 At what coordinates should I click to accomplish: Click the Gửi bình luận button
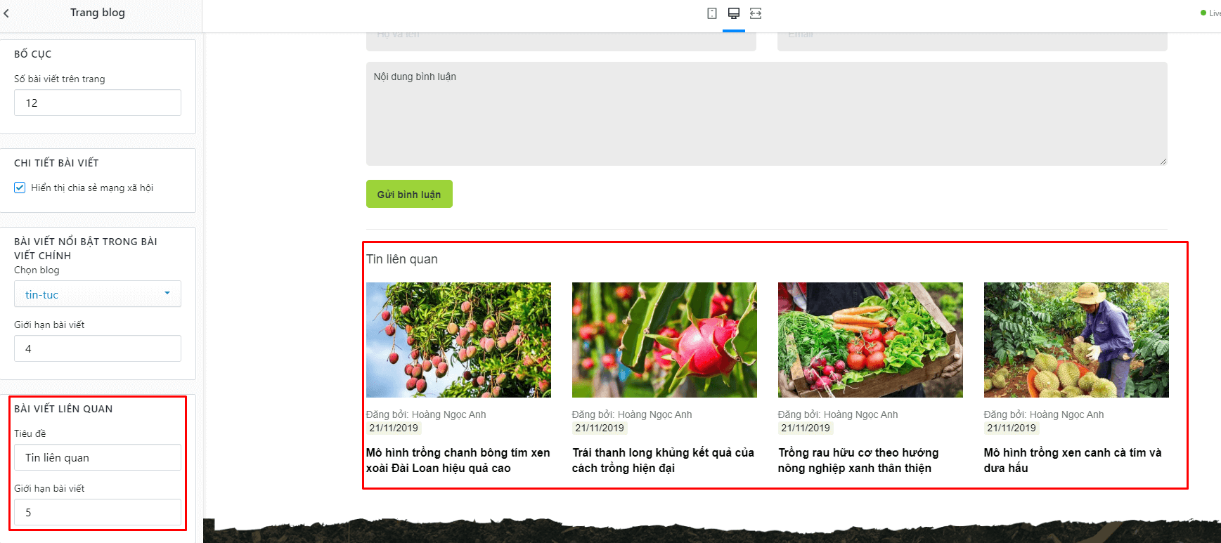(x=409, y=194)
